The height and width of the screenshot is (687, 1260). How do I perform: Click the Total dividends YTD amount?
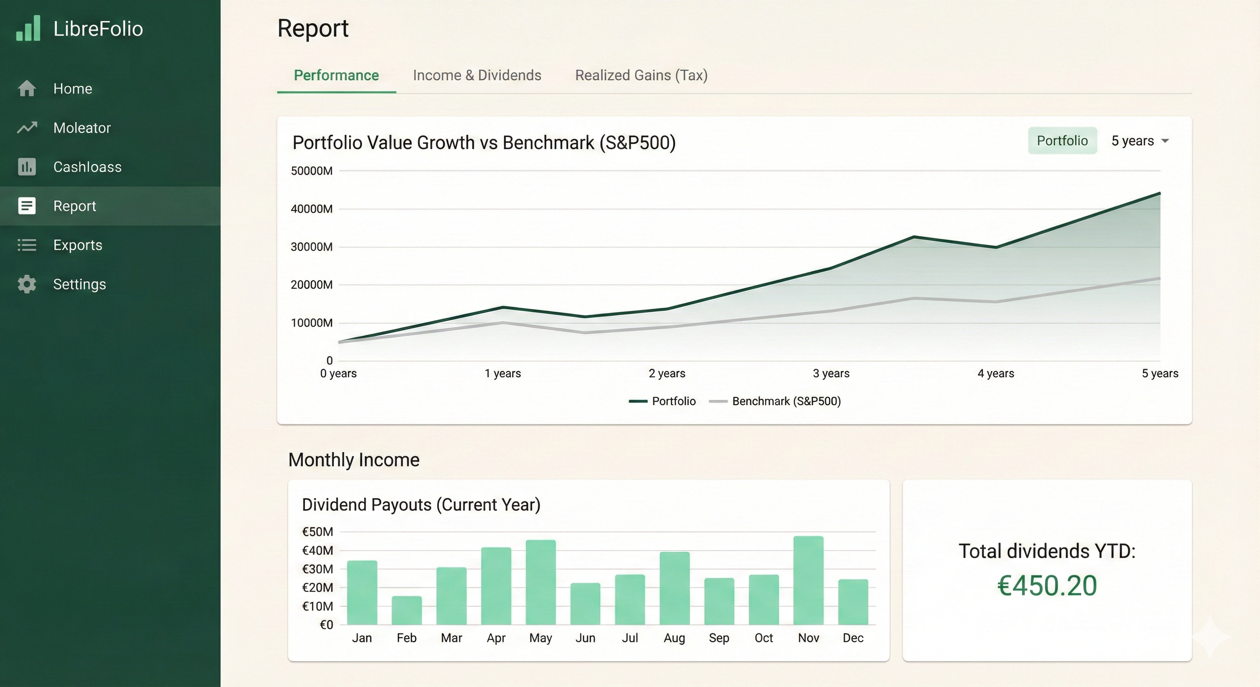click(x=1047, y=585)
